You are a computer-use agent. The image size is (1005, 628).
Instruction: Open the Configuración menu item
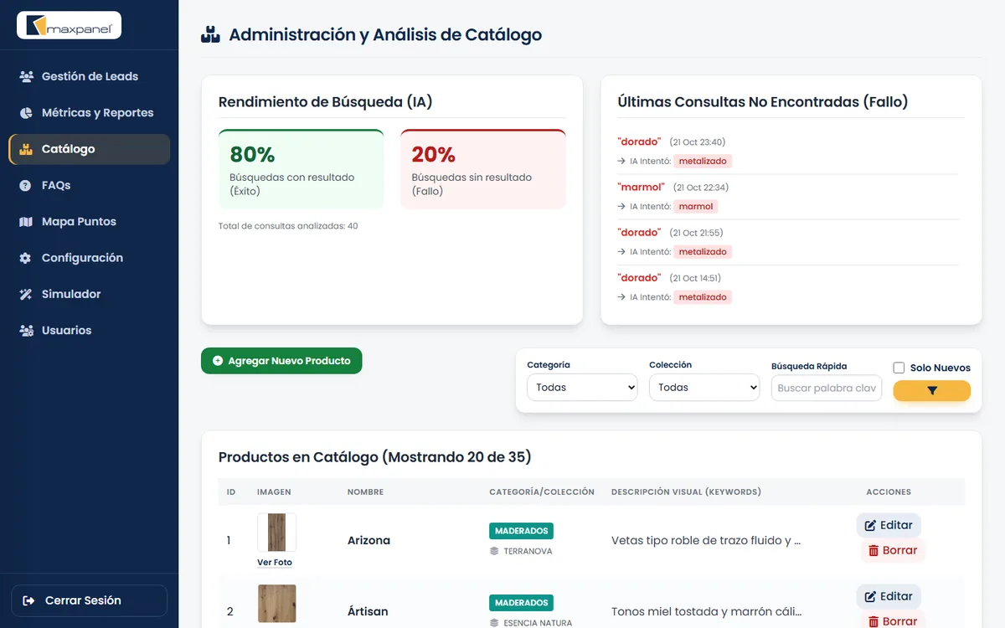point(89,258)
